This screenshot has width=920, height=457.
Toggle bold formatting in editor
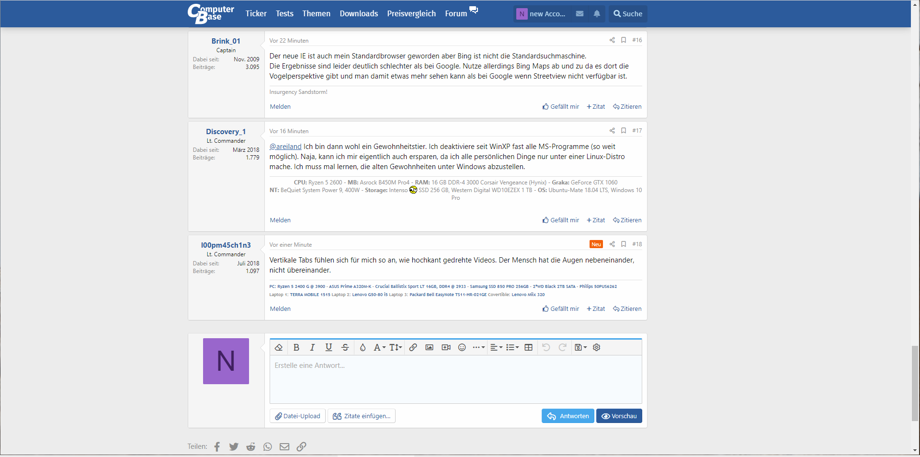(x=296, y=347)
